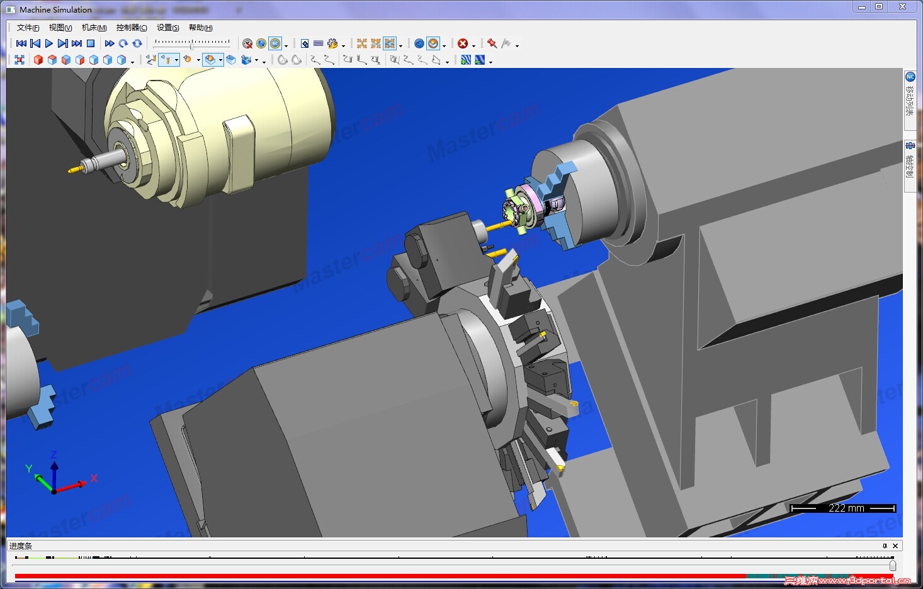Viewport: 923px width, 589px height.
Task: Toggle the highlighted blue-orange grid icon
Action: click(390, 43)
